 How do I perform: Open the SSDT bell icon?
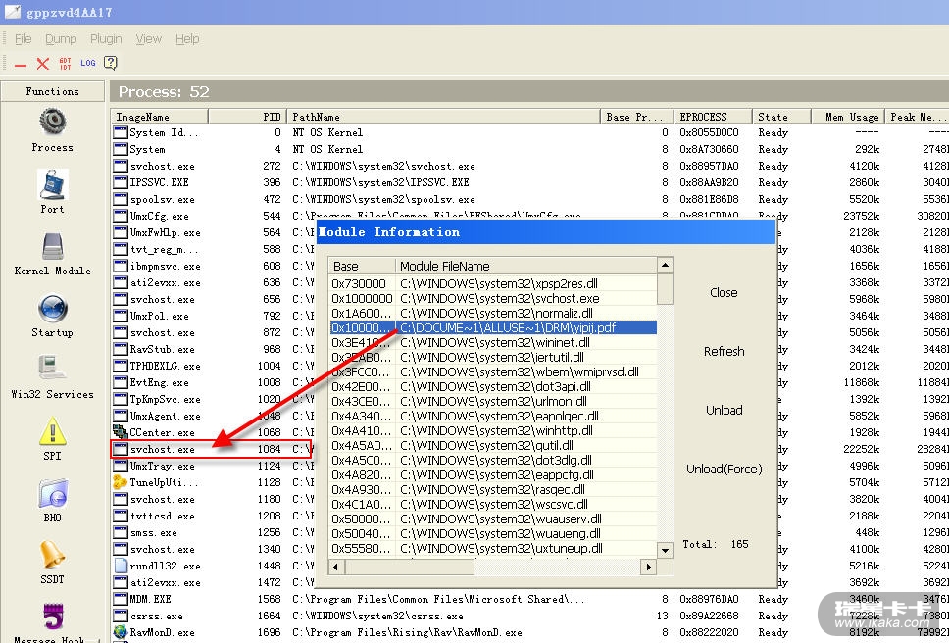click(x=52, y=556)
